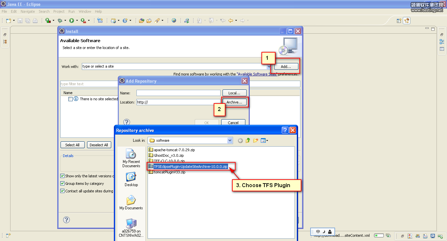The height and width of the screenshot is (241, 447).
Task: Open the Navigate menu
Action: (27, 11)
